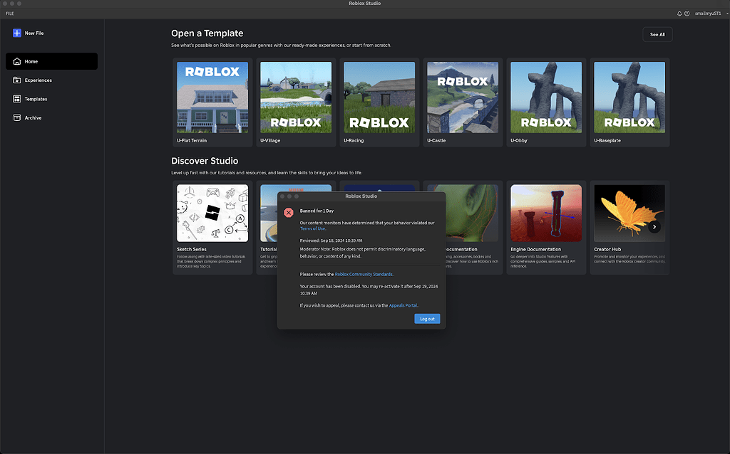Click the help question mark icon

[x=689, y=13]
